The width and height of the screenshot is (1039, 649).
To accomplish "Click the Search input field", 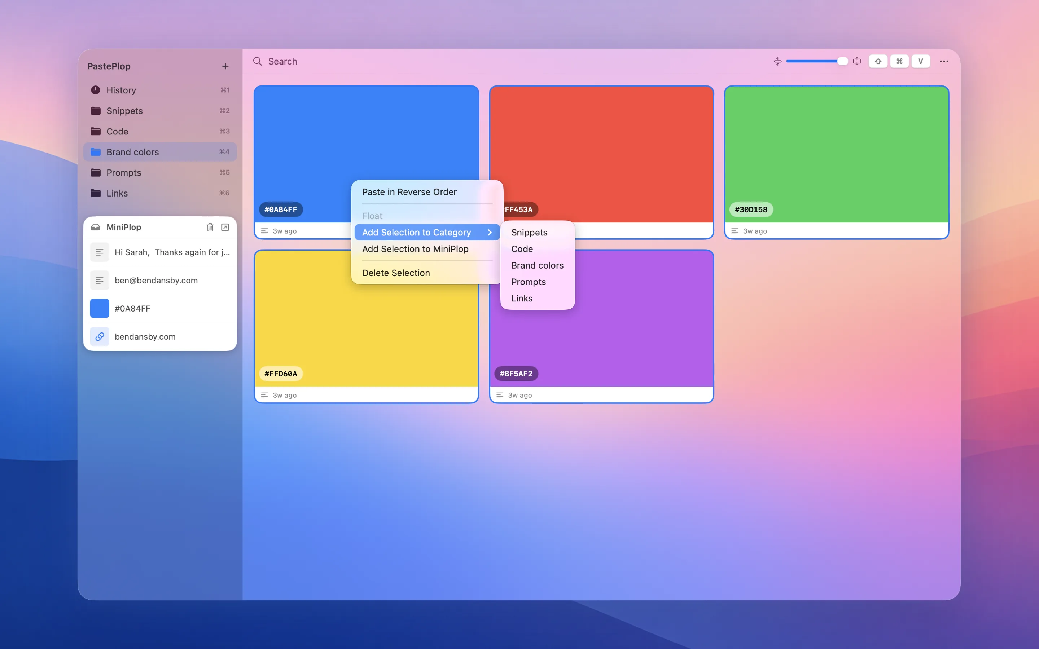I will click(x=507, y=61).
